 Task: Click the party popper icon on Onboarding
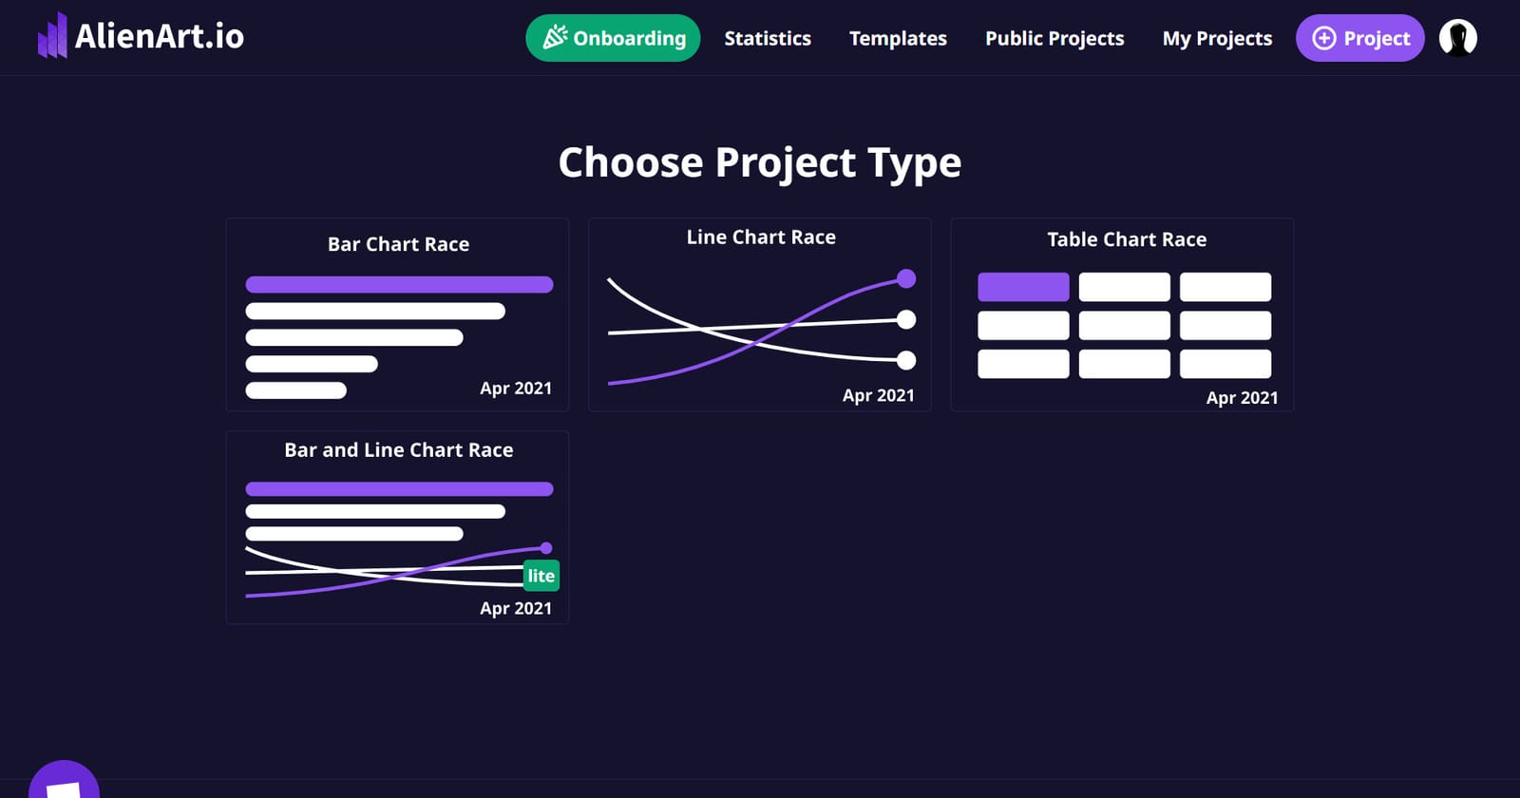tap(554, 37)
